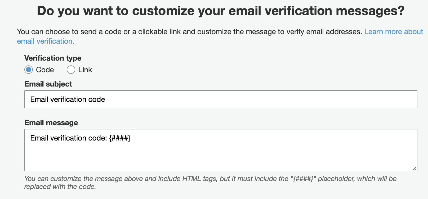The height and width of the screenshot is (199, 428).
Task: Choose Code as the verification method
Action: [29, 70]
